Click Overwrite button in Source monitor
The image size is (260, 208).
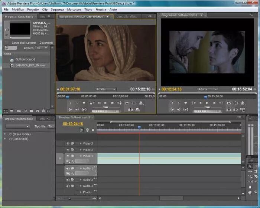(x=137, y=109)
